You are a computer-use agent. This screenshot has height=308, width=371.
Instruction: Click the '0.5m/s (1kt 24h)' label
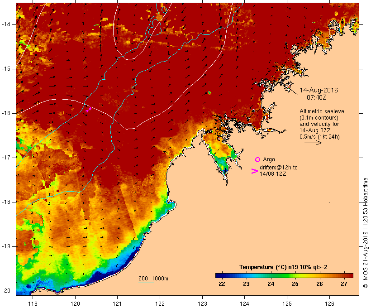coord(319,137)
